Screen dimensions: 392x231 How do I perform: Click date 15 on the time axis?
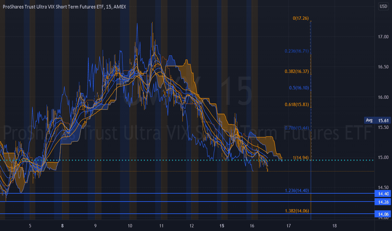(x=222, y=226)
